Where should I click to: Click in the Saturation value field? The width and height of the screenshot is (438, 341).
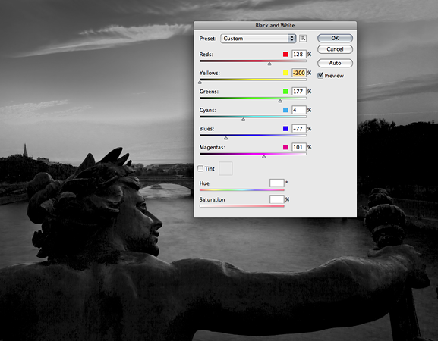pyautogui.click(x=277, y=199)
